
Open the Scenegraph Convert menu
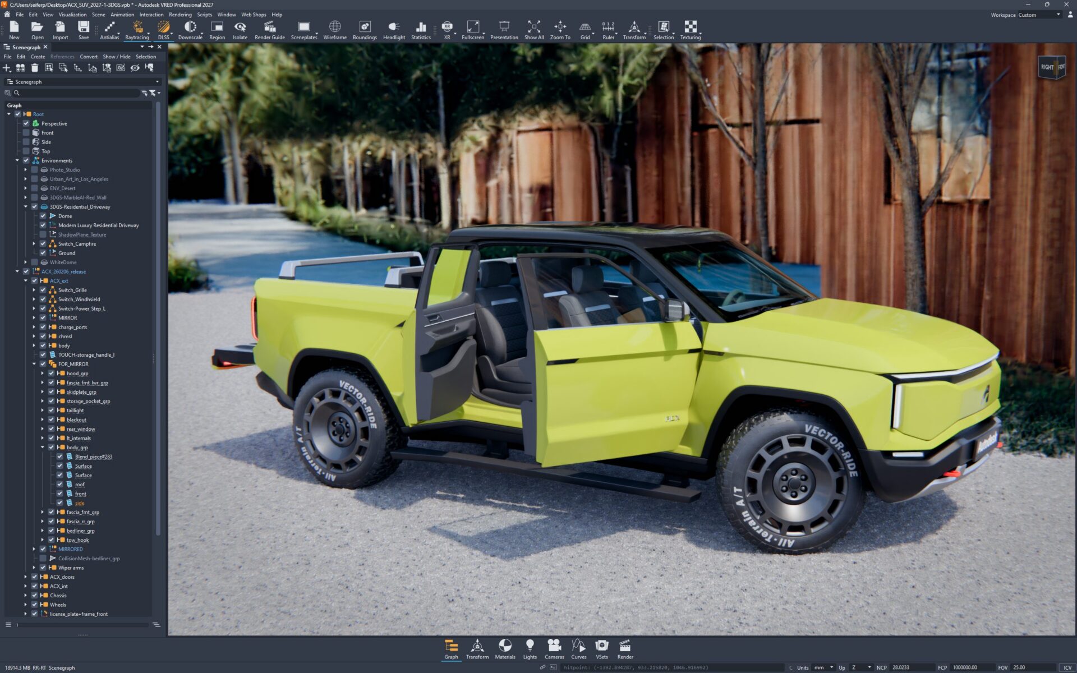[89, 57]
